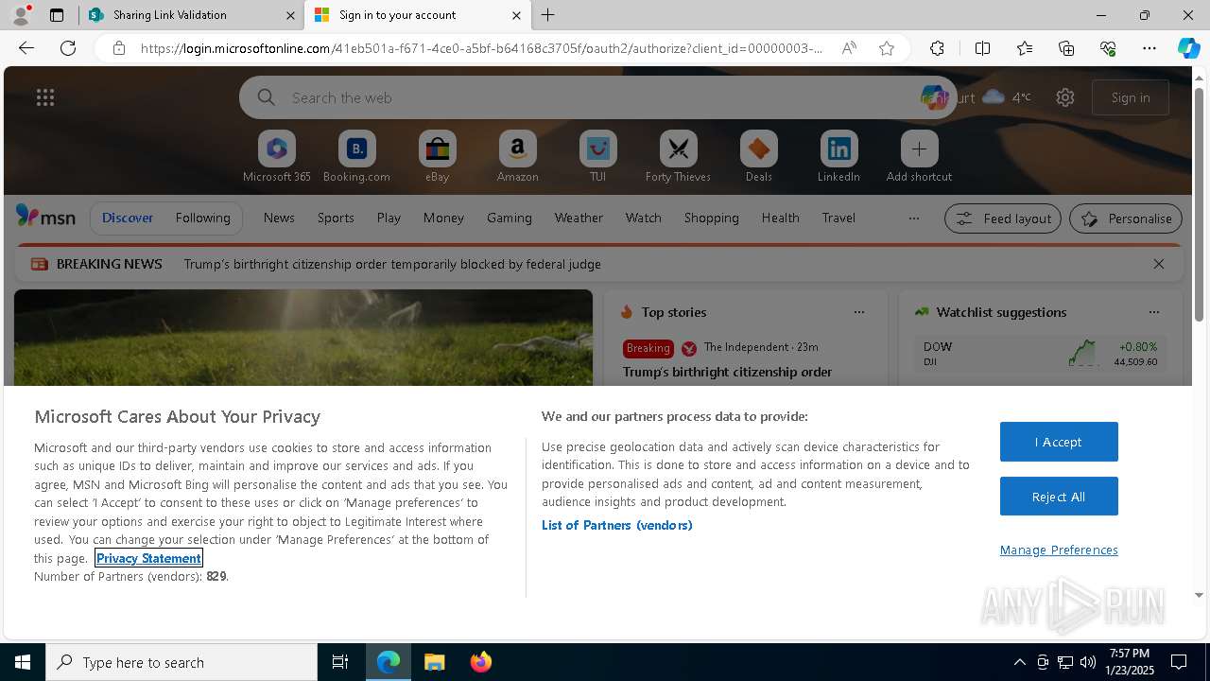
Task: Open Edge Settings and more menu
Action: point(1149,48)
